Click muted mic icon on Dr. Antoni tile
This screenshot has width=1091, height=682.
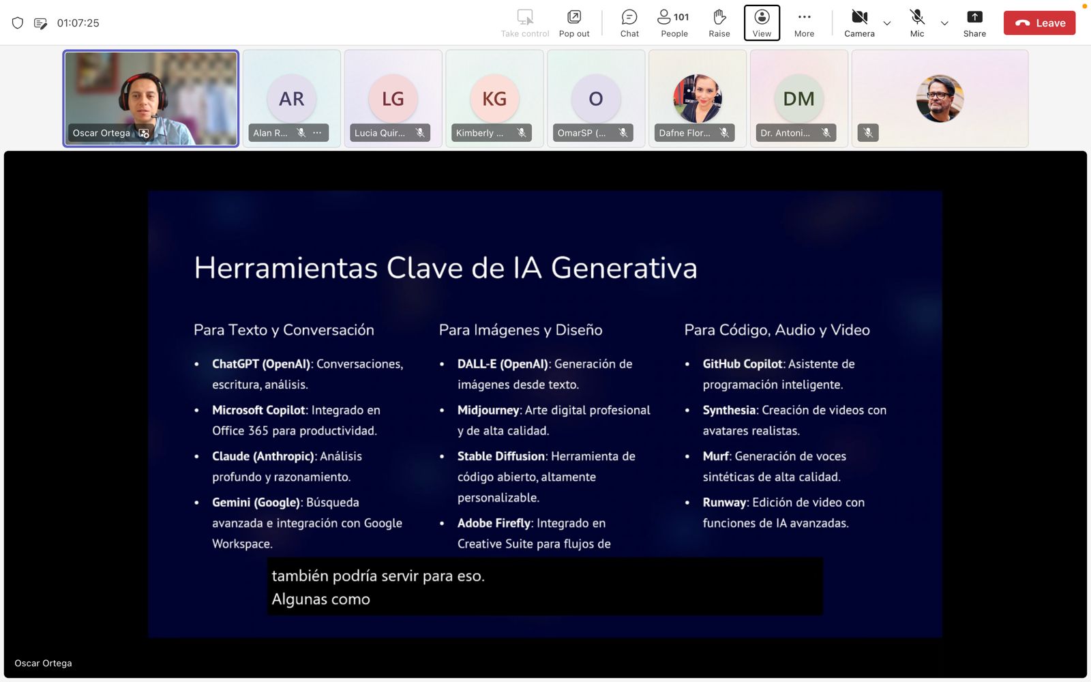click(826, 132)
